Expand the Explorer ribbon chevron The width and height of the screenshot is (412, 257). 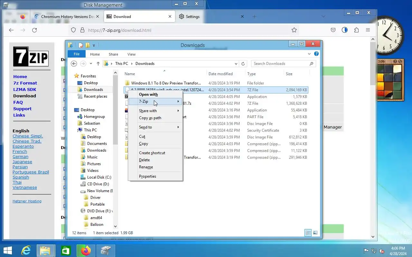(309, 54)
